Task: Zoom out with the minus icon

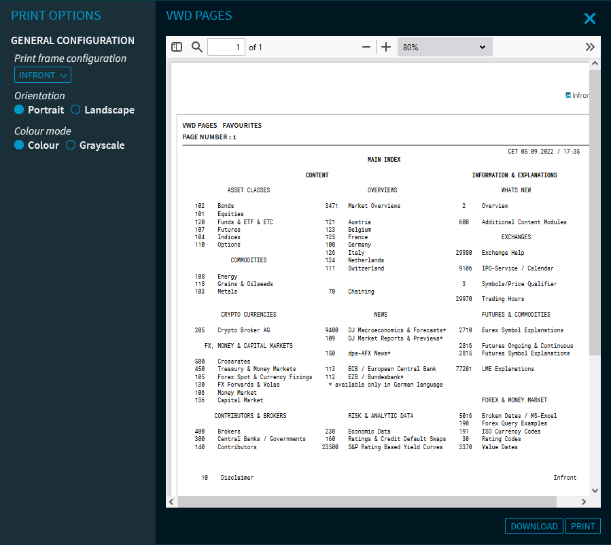Action: [x=366, y=47]
